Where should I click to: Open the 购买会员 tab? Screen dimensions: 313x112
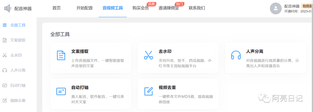[141, 8]
